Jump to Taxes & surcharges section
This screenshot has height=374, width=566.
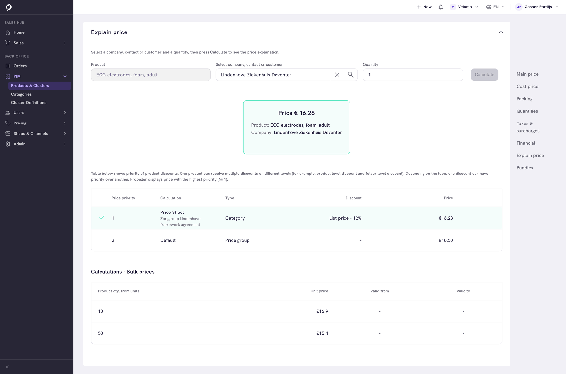[528, 127]
